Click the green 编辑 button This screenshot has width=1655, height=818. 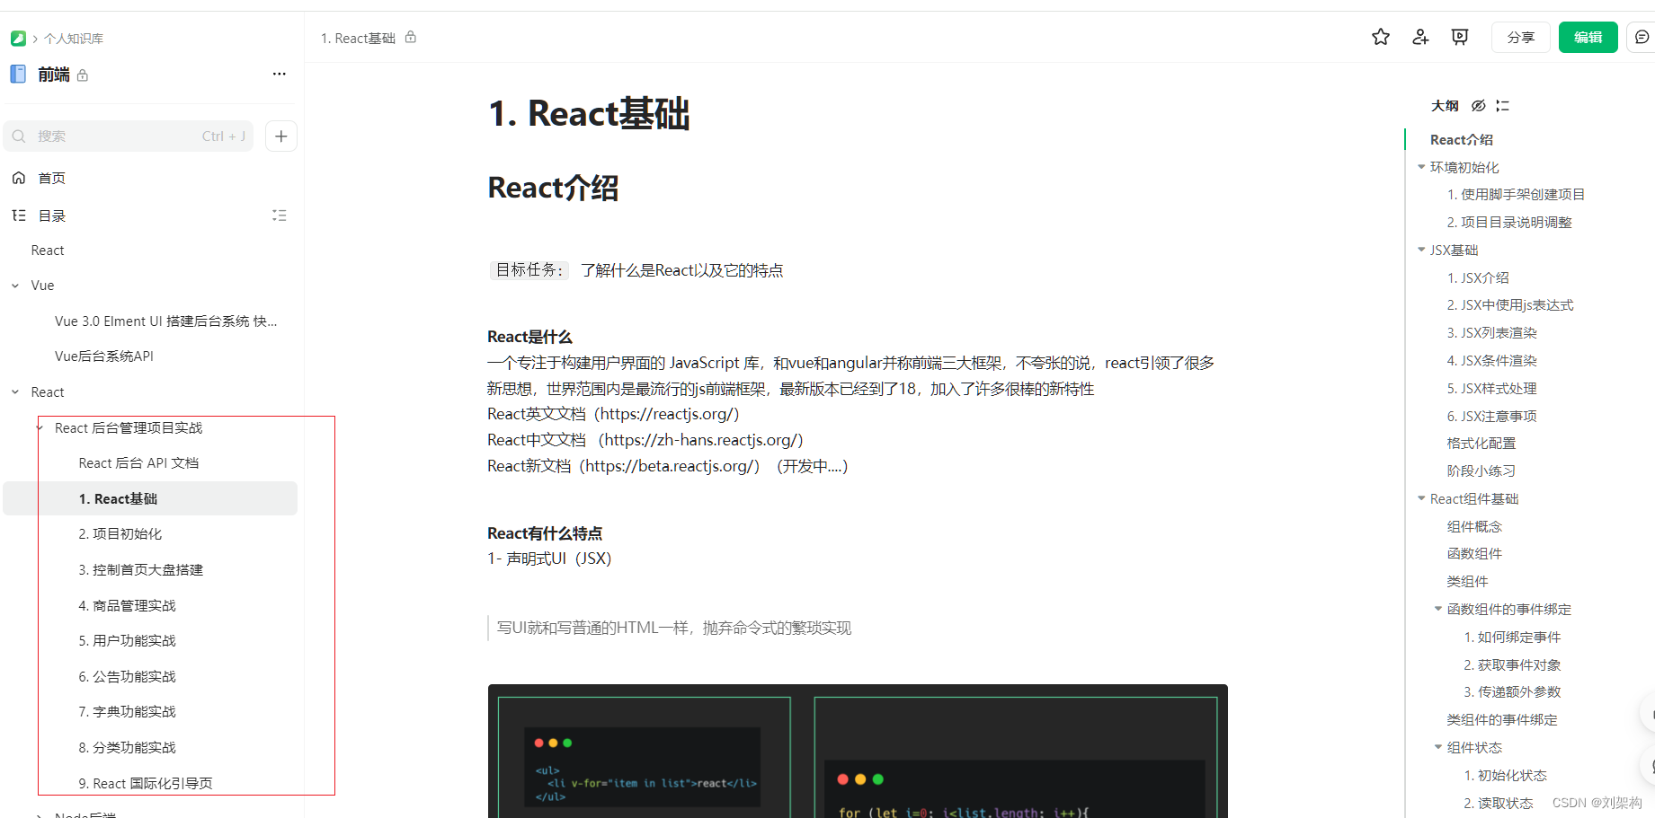pyautogui.click(x=1588, y=37)
